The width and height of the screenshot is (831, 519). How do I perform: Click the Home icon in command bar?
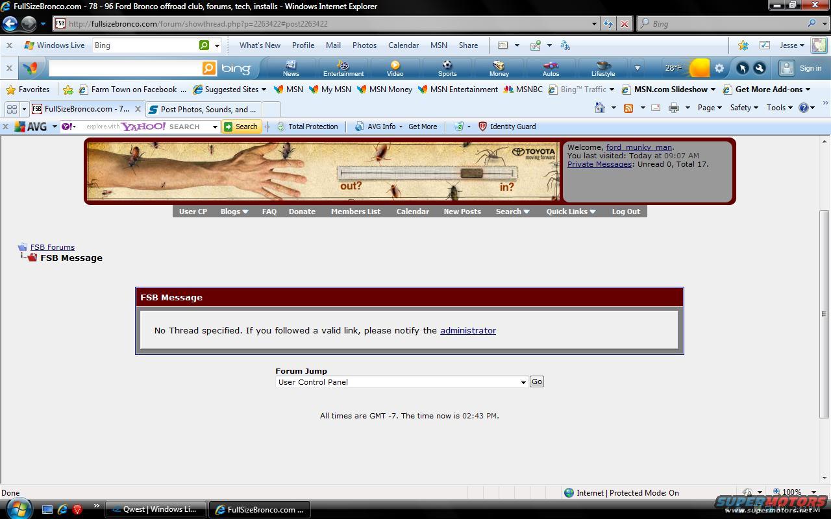[599, 108]
